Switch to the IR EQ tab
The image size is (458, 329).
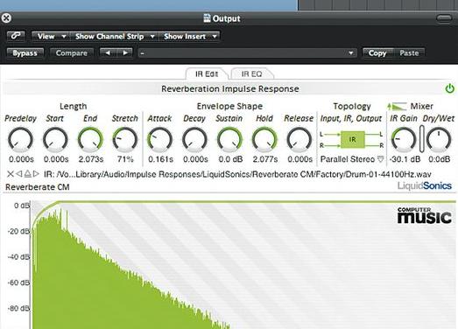tap(252, 73)
